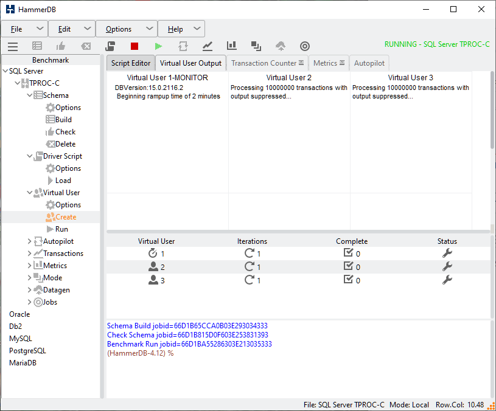Image resolution: width=496 pixels, height=411 pixels.
Task: Expand the Mode tree node
Action: point(30,278)
